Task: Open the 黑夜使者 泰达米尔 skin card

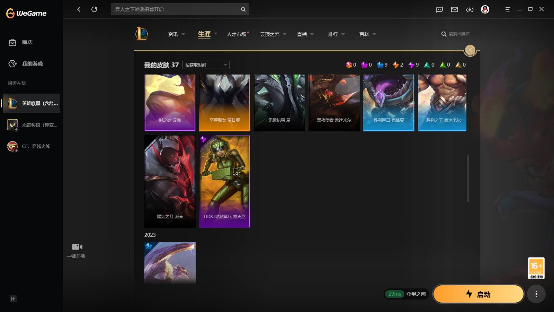Action: pyautogui.click(x=334, y=103)
